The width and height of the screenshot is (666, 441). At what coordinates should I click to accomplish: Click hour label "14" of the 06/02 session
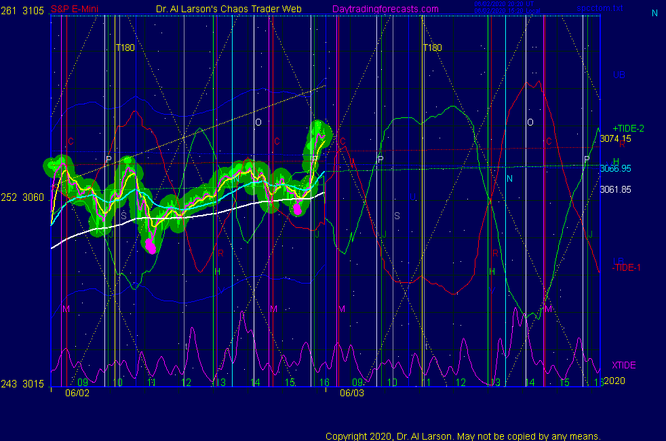[x=255, y=383]
